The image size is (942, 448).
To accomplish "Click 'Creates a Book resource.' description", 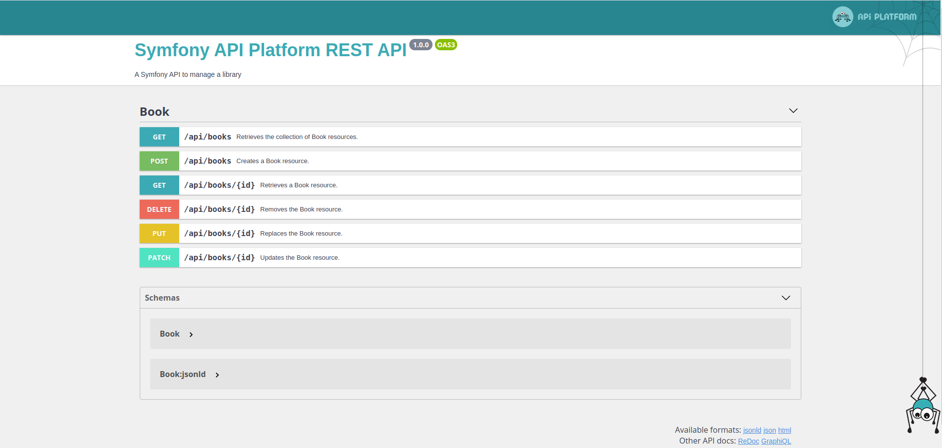I will [x=273, y=161].
